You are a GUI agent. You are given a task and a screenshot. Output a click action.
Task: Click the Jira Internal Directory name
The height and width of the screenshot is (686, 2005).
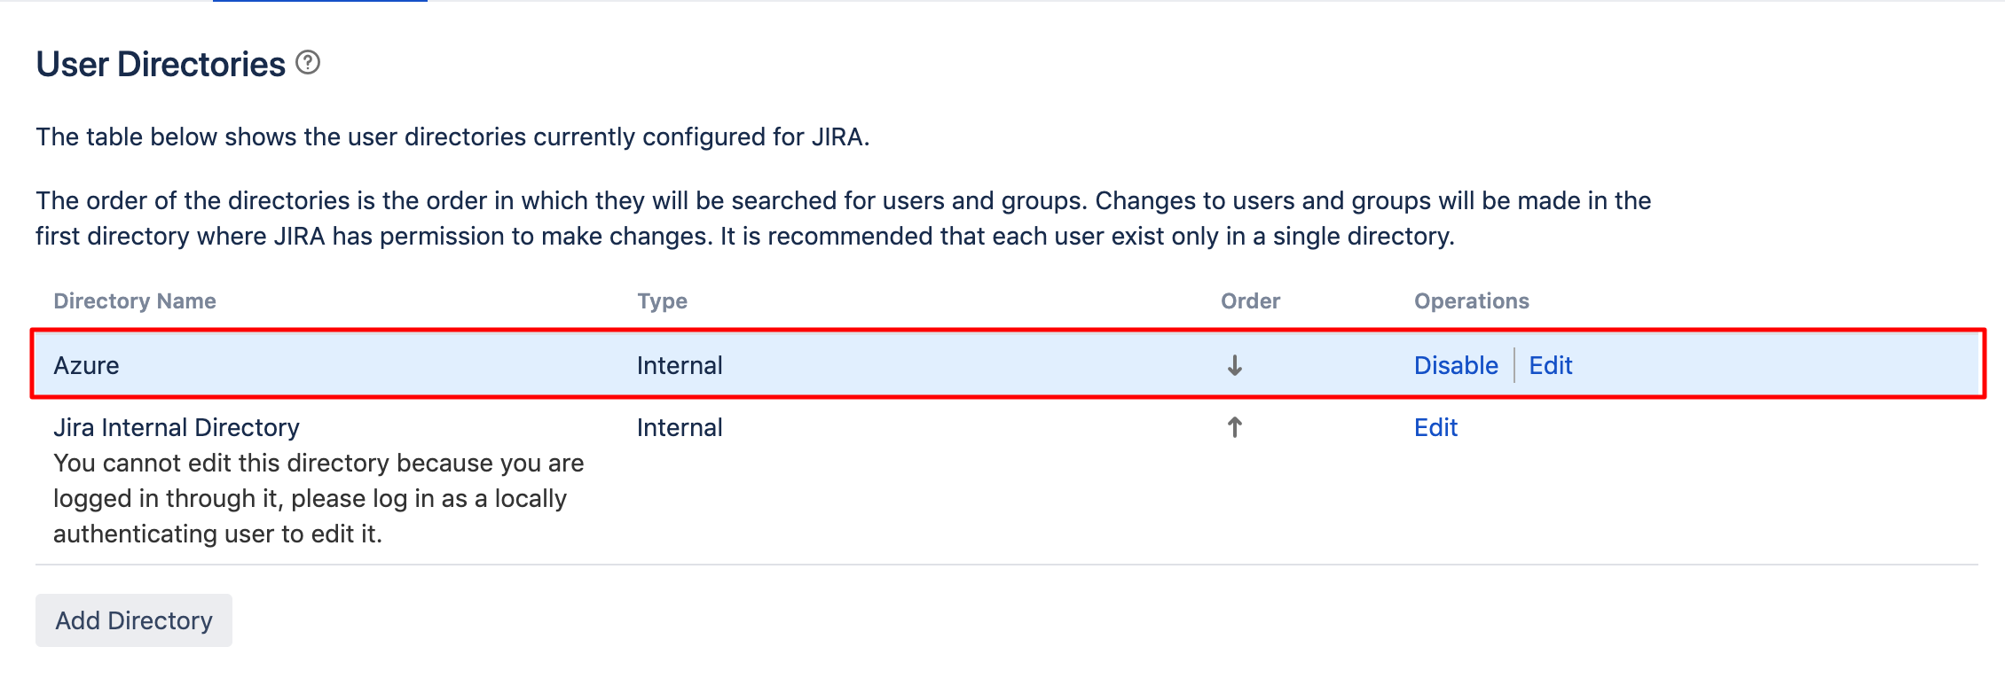coord(177,428)
